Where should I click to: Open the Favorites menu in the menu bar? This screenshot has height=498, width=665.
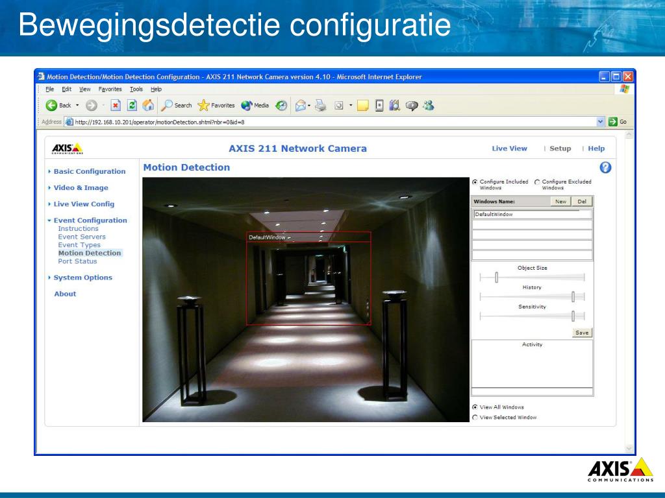pos(110,89)
